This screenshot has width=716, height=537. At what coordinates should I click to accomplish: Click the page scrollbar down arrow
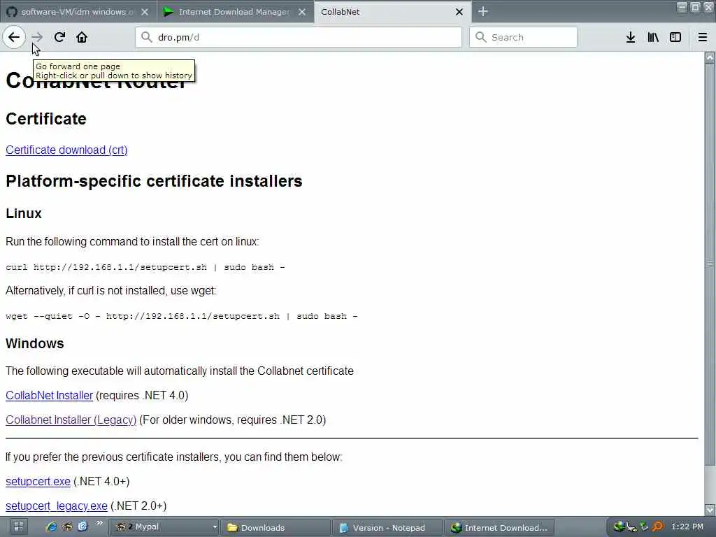[710, 509]
